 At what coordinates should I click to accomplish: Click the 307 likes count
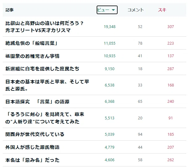(171, 27)
